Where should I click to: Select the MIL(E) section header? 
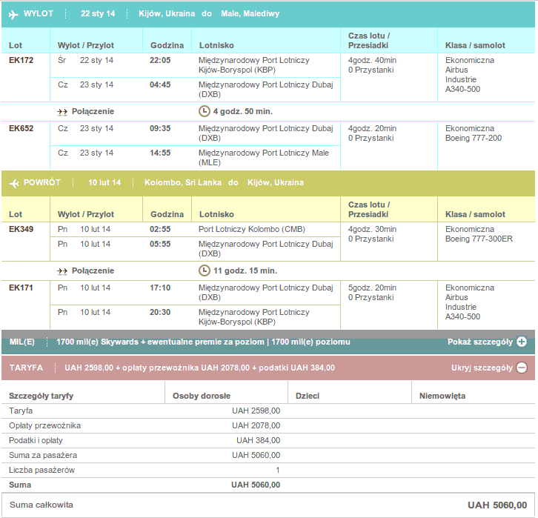click(x=268, y=342)
